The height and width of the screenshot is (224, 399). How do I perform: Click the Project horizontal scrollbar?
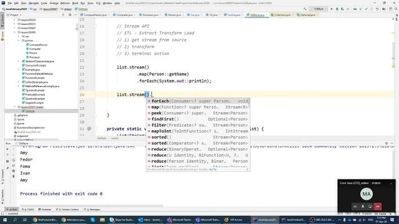click(32, 139)
